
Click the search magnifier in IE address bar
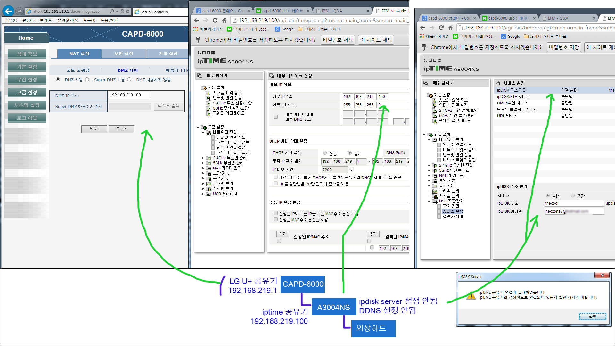112,11
